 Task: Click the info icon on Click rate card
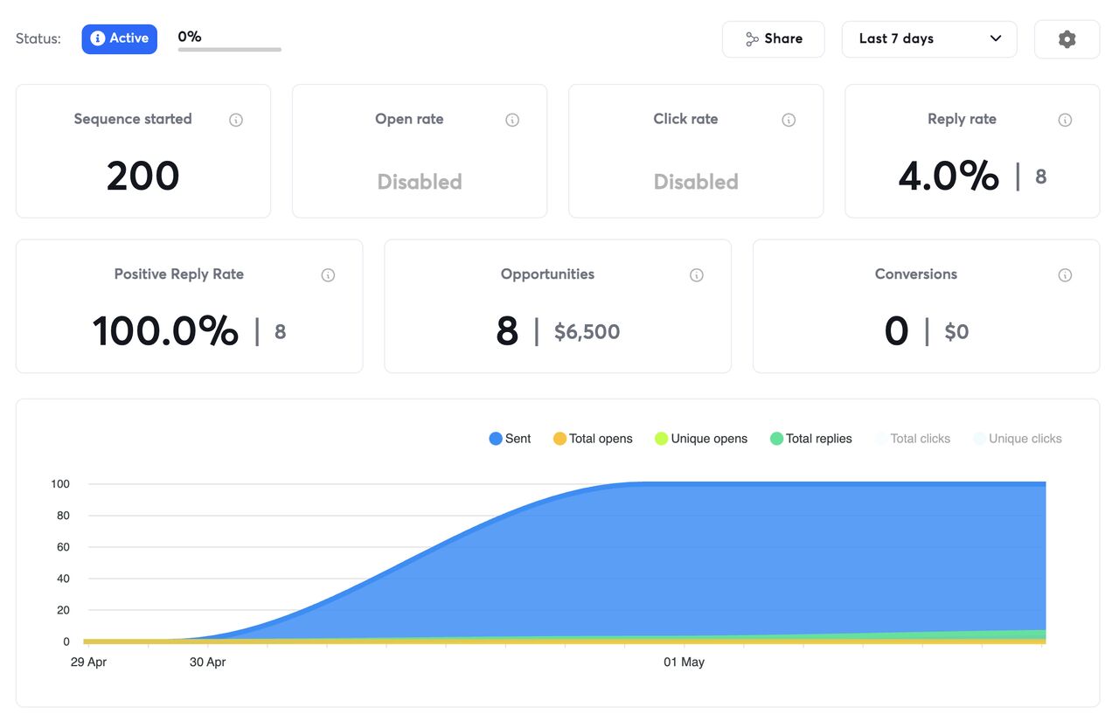[789, 121]
